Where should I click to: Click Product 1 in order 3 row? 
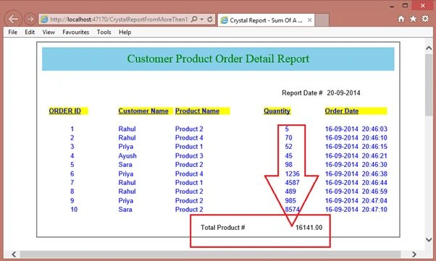189,147
